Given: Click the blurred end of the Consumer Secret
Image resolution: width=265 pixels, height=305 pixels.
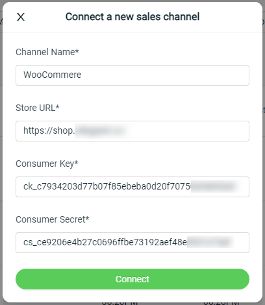Looking at the screenshot, I should tap(210, 242).
